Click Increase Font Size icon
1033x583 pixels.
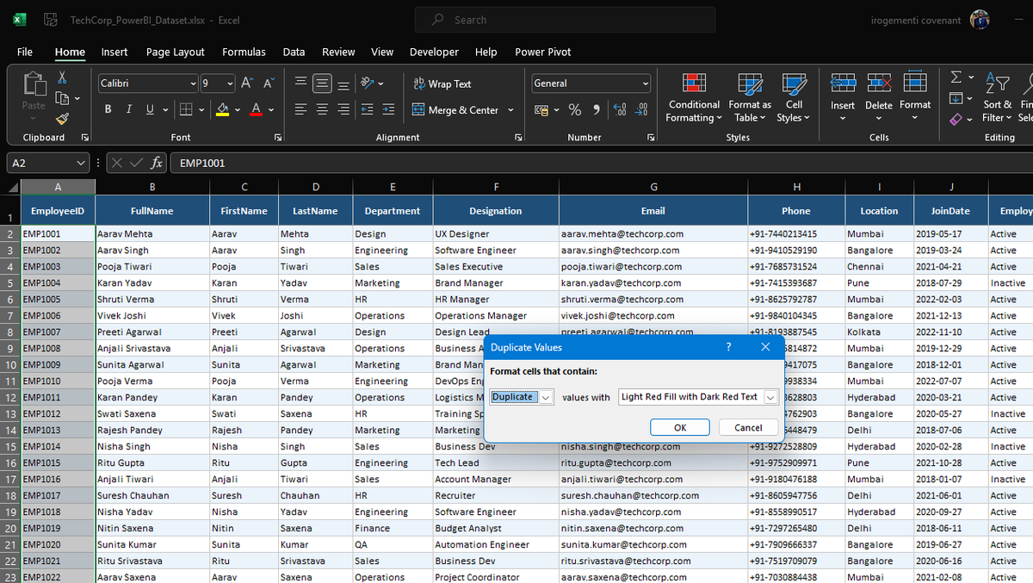coord(247,84)
